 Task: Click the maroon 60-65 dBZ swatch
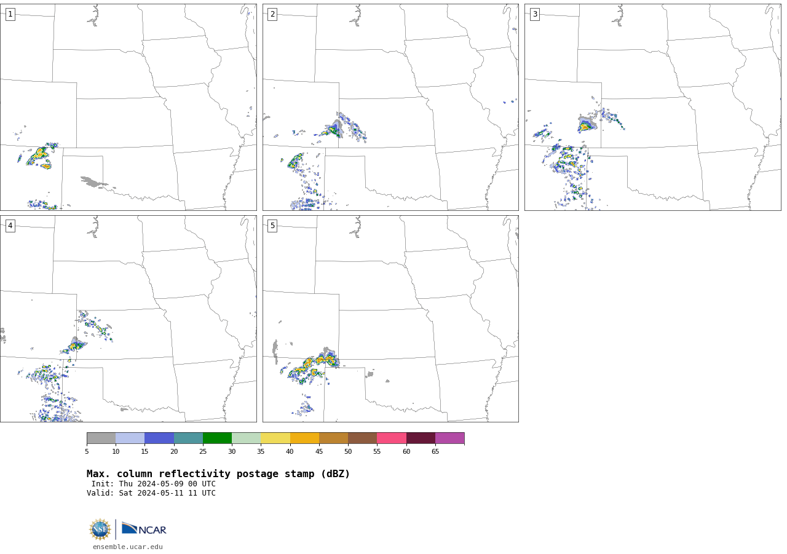[421, 438]
